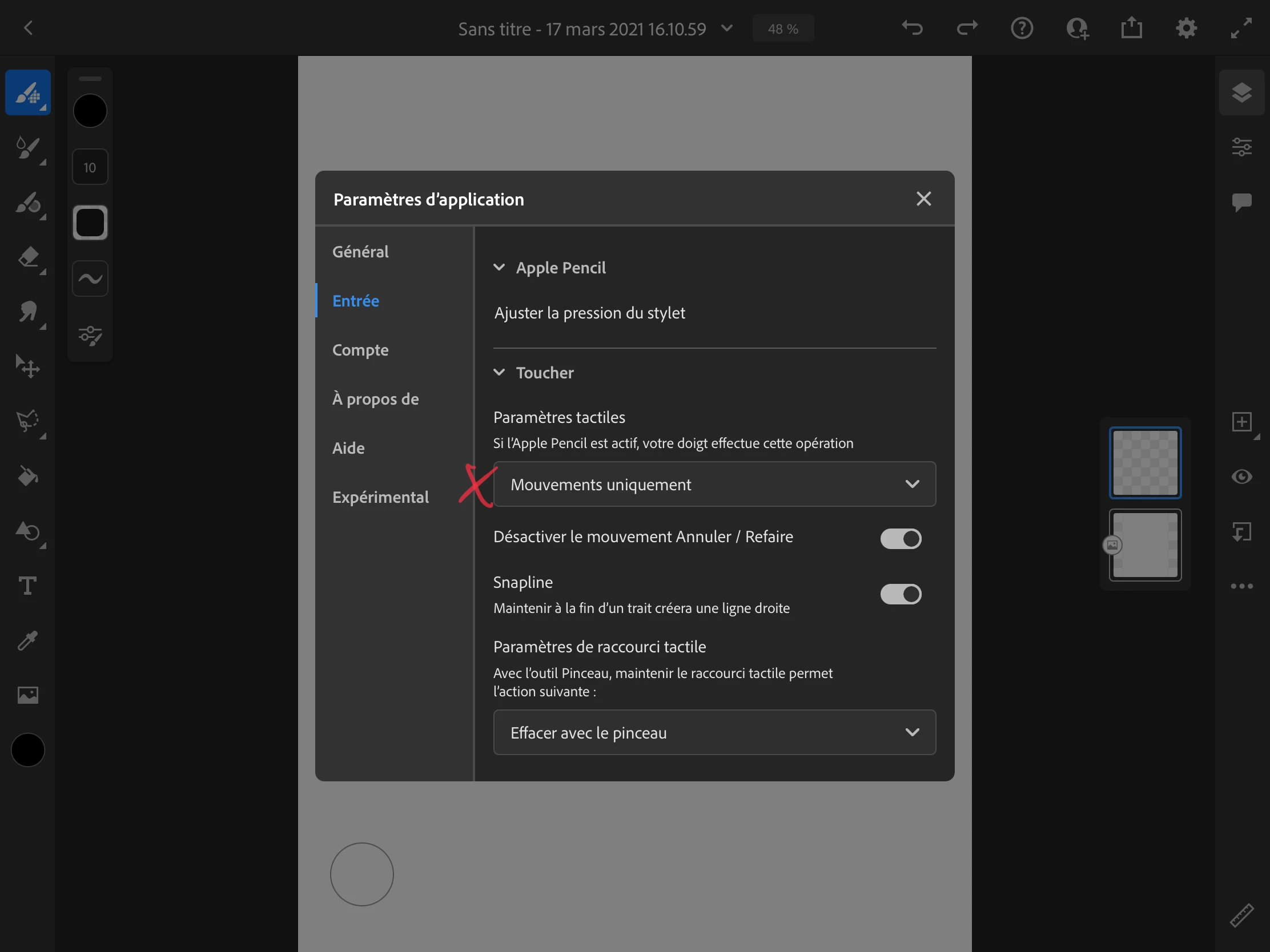Select the transparent top layer thumbnail
Viewport: 1270px width, 952px height.
click(x=1145, y=462)
